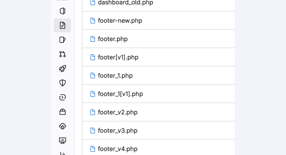The image size is (286, 155).
Task: Open Issues from the sidebar
Action: tap(62, 11)
